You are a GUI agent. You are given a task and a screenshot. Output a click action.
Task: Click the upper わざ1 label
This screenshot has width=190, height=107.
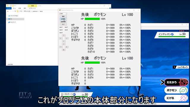(x=91, y=25)
